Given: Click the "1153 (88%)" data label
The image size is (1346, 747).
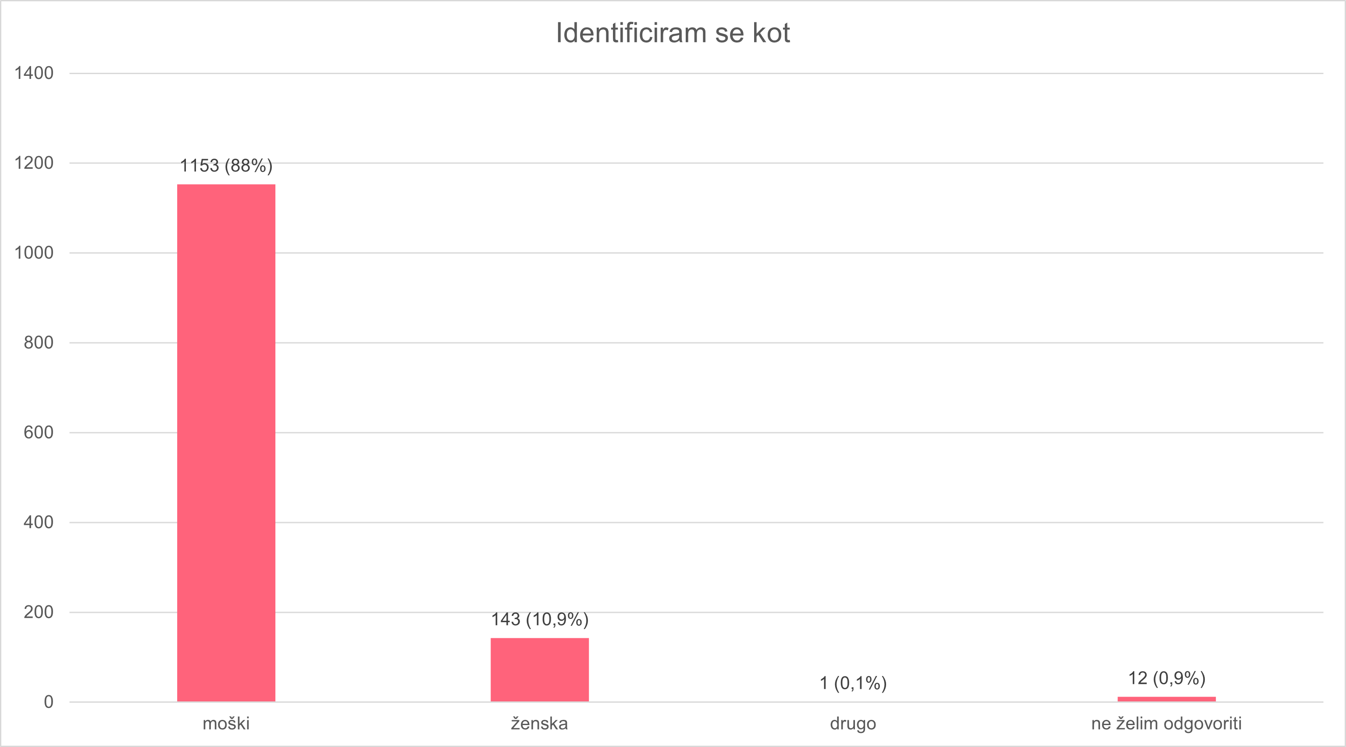Looking at the screenshot, I should tap(226, 166).
